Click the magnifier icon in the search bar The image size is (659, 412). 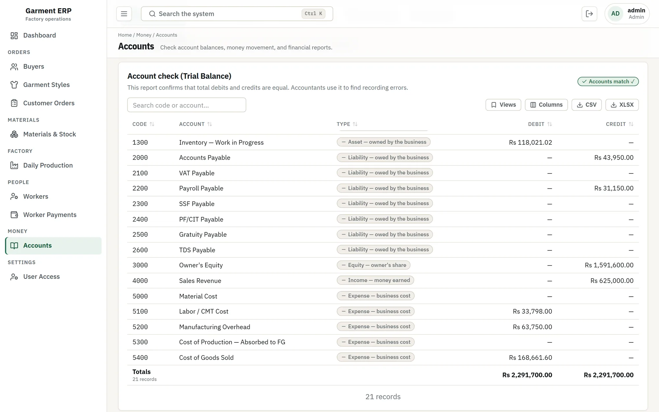click(x=152, y=14)
